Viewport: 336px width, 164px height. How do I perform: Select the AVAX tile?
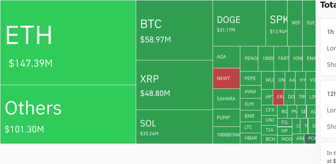pos(250,92)
